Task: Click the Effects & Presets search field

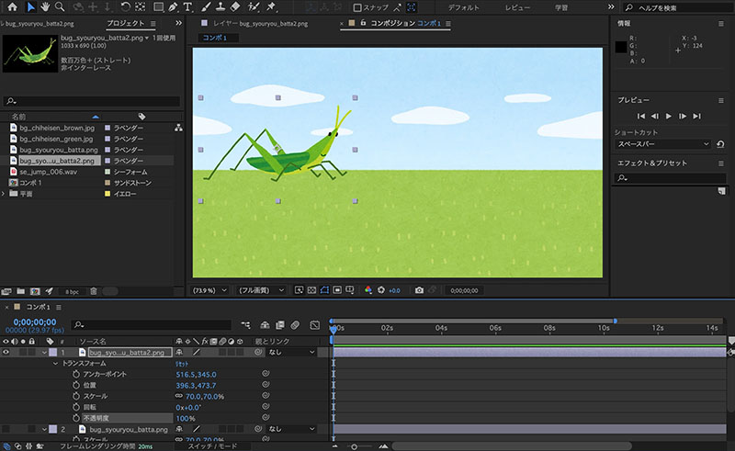Action: [670, 178]
